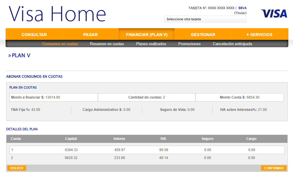293x176 pixels.
Task: Open the GESTIONAR menu
Action: 203,35
